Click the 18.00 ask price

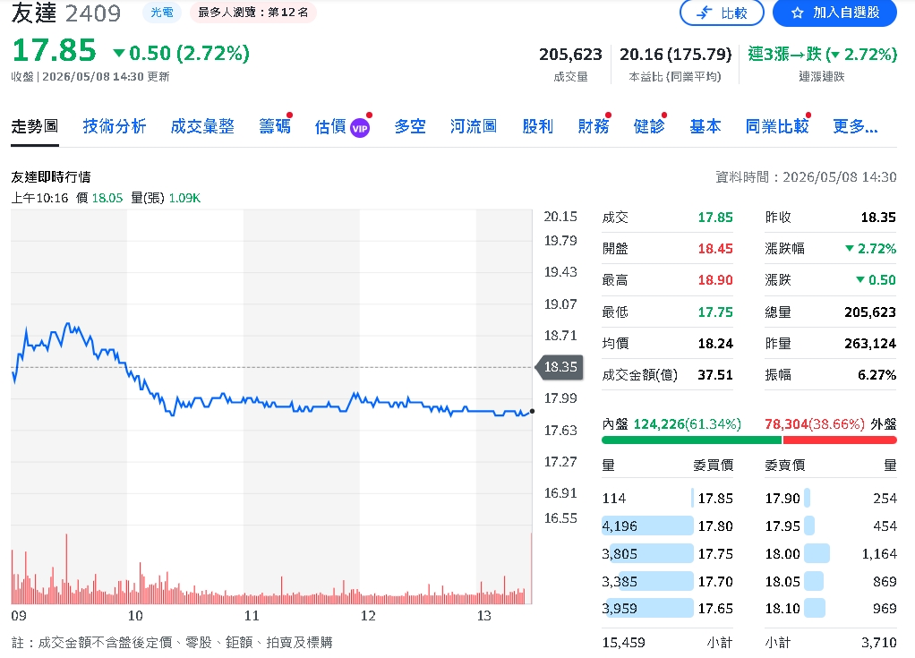tap(782, 553)
